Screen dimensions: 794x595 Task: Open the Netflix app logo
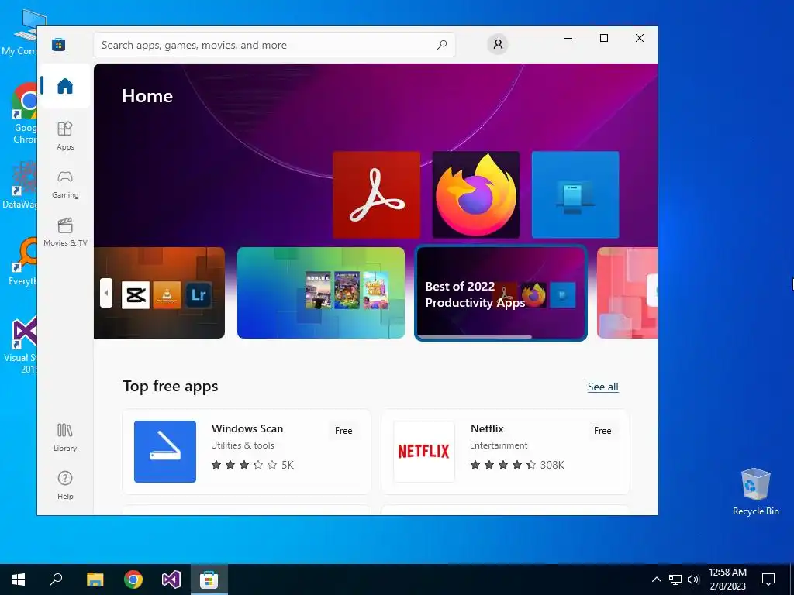pos(424,452)
